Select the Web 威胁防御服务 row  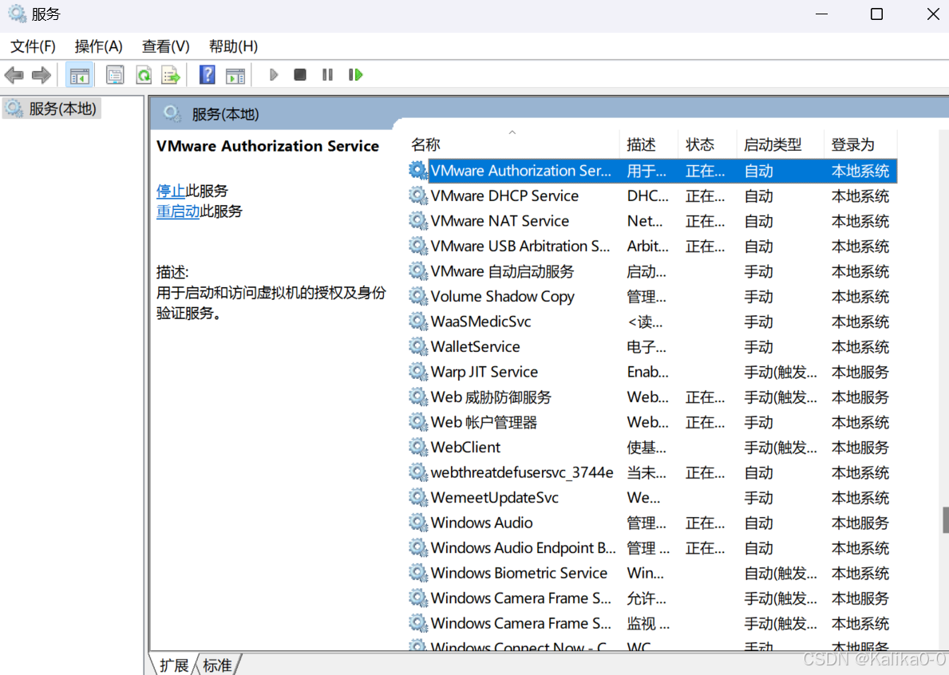point(652,397)
